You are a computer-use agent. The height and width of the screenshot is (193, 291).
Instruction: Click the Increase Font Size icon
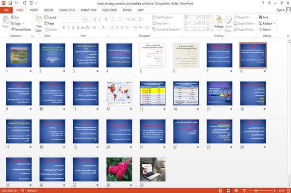coord(95,19)
